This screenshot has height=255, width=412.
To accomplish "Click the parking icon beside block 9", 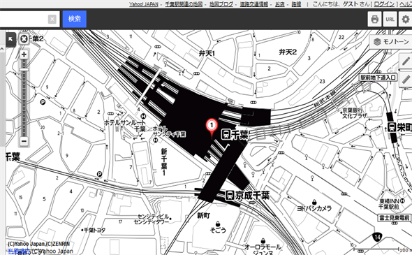I will tap(43, 102).
